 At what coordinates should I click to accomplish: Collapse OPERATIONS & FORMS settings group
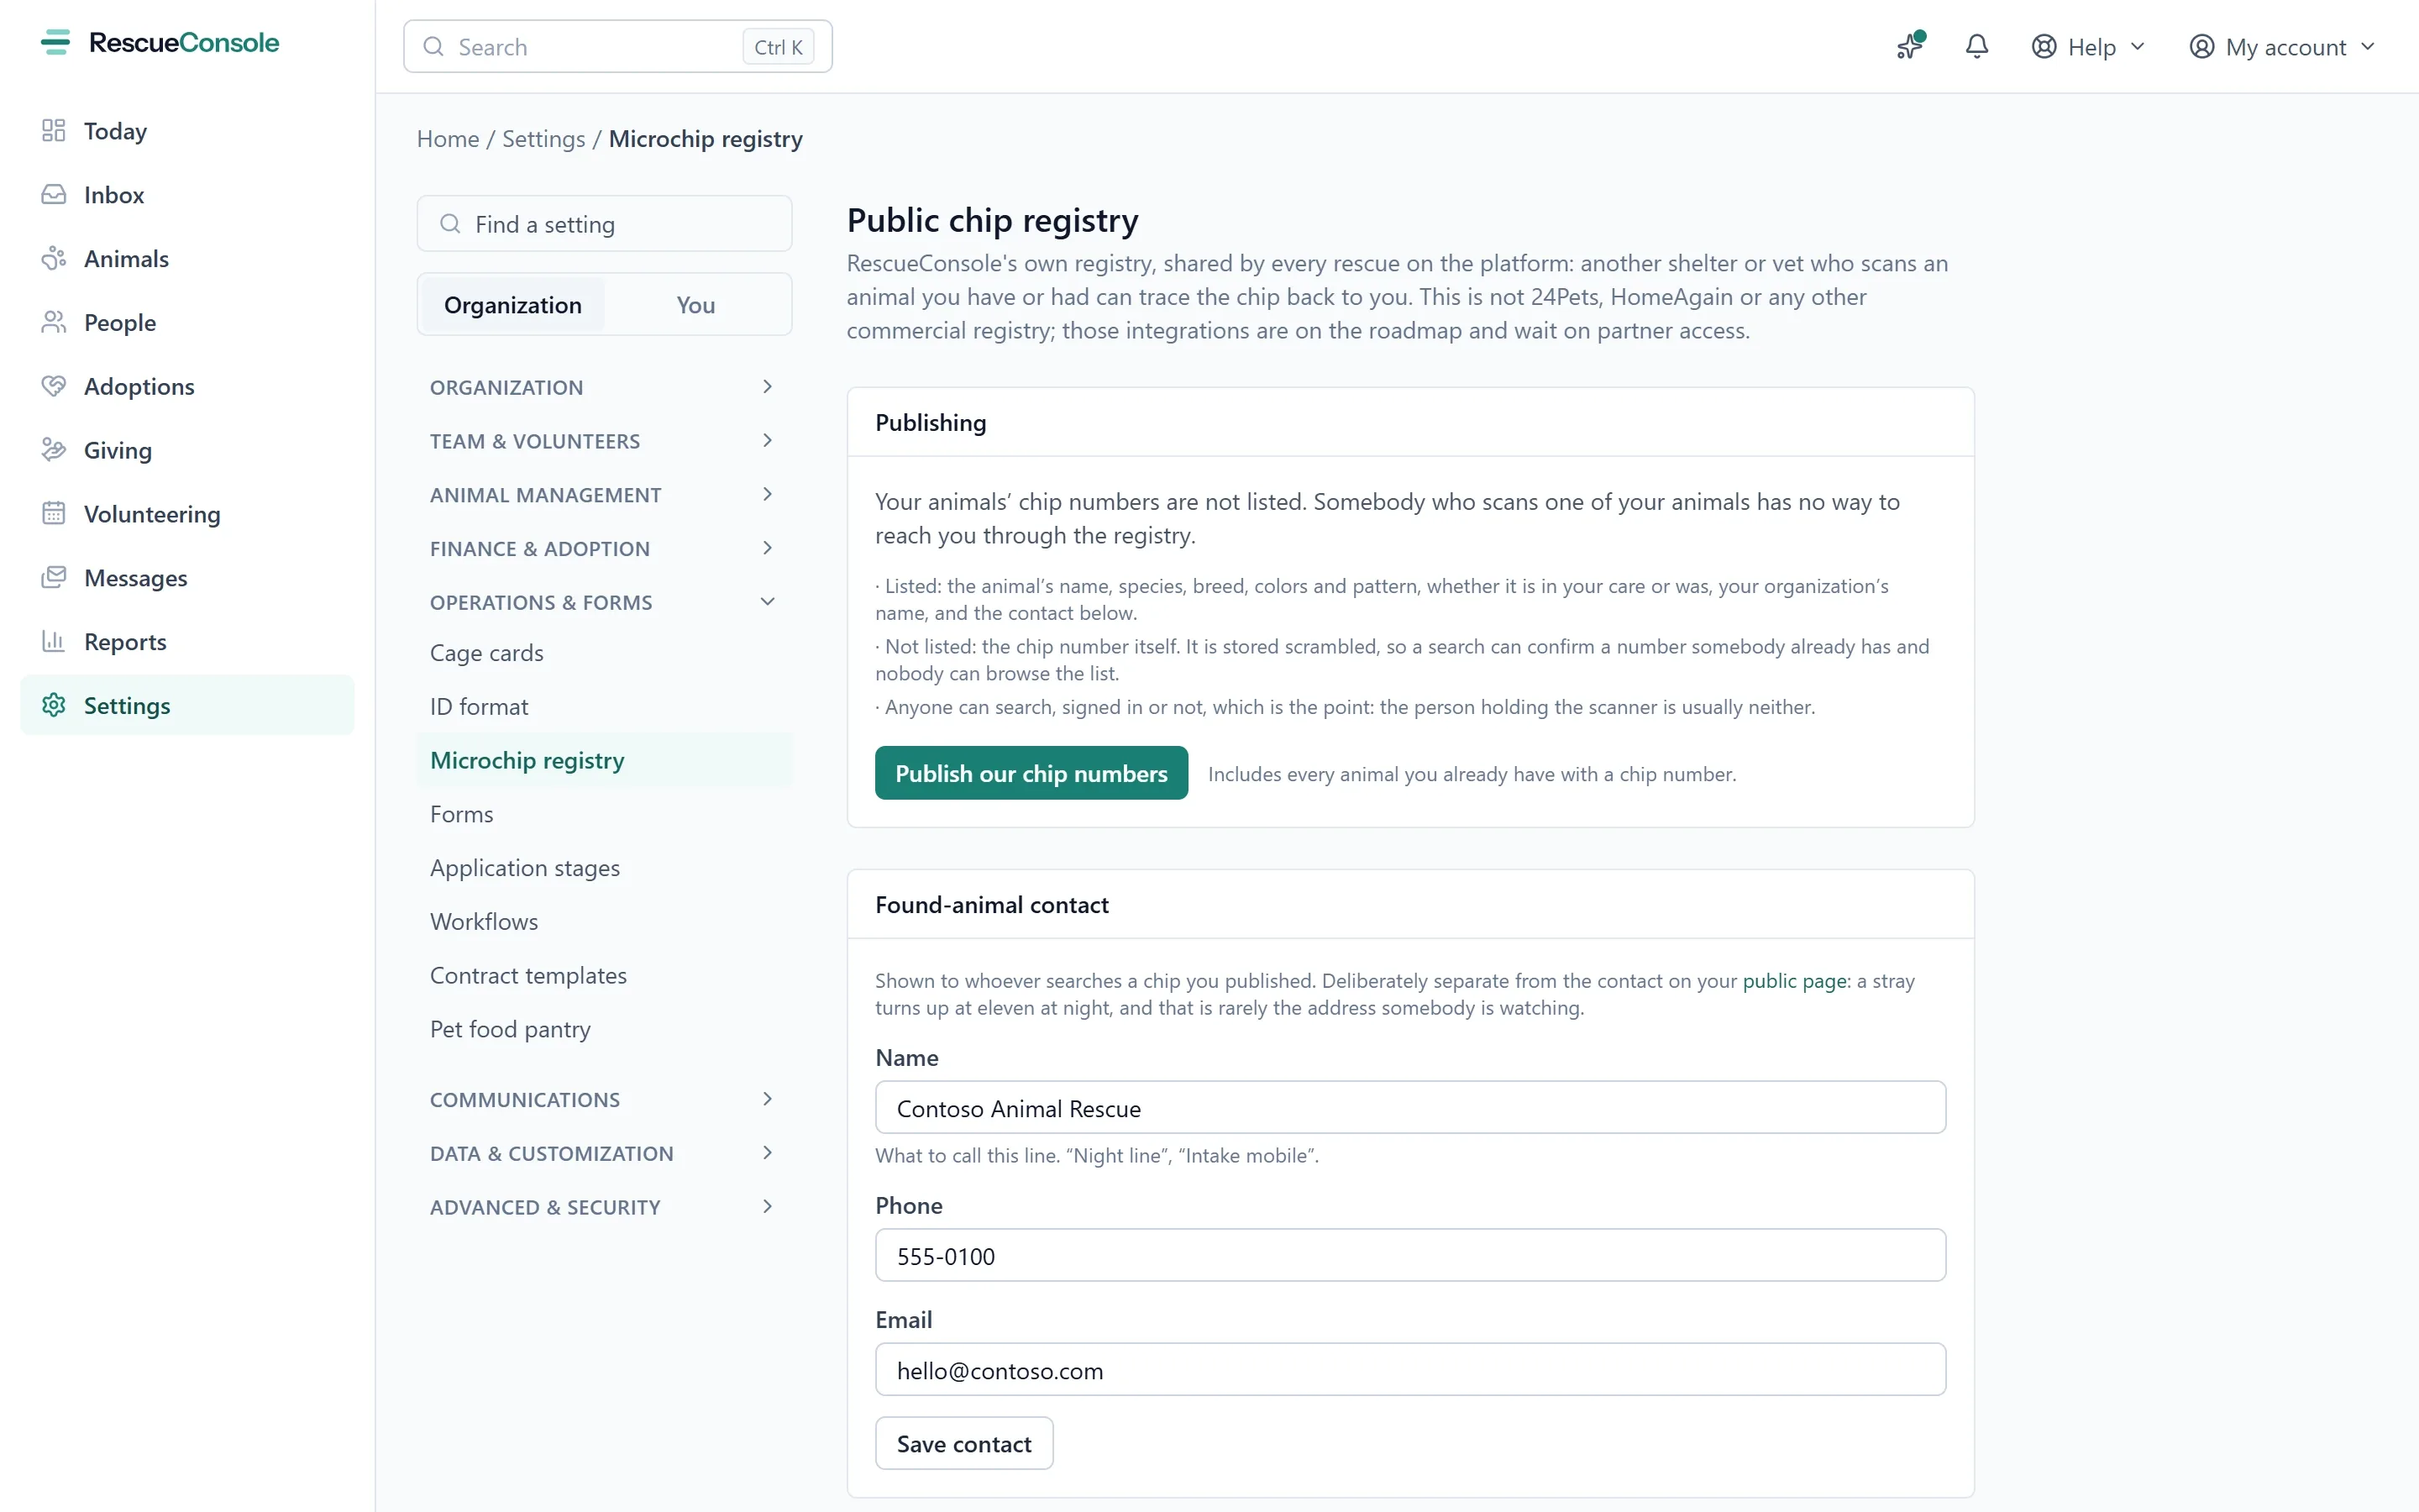pyautogui.click(x=604, y=602)
